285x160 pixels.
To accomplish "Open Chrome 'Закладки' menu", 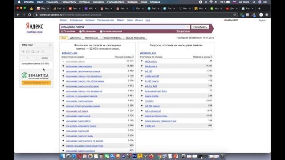I will pos(98,2).
